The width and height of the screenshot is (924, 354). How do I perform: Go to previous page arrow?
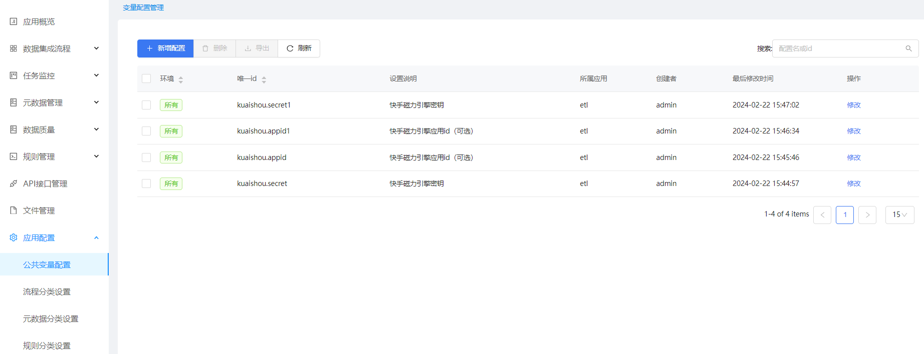tap(822, 215)
